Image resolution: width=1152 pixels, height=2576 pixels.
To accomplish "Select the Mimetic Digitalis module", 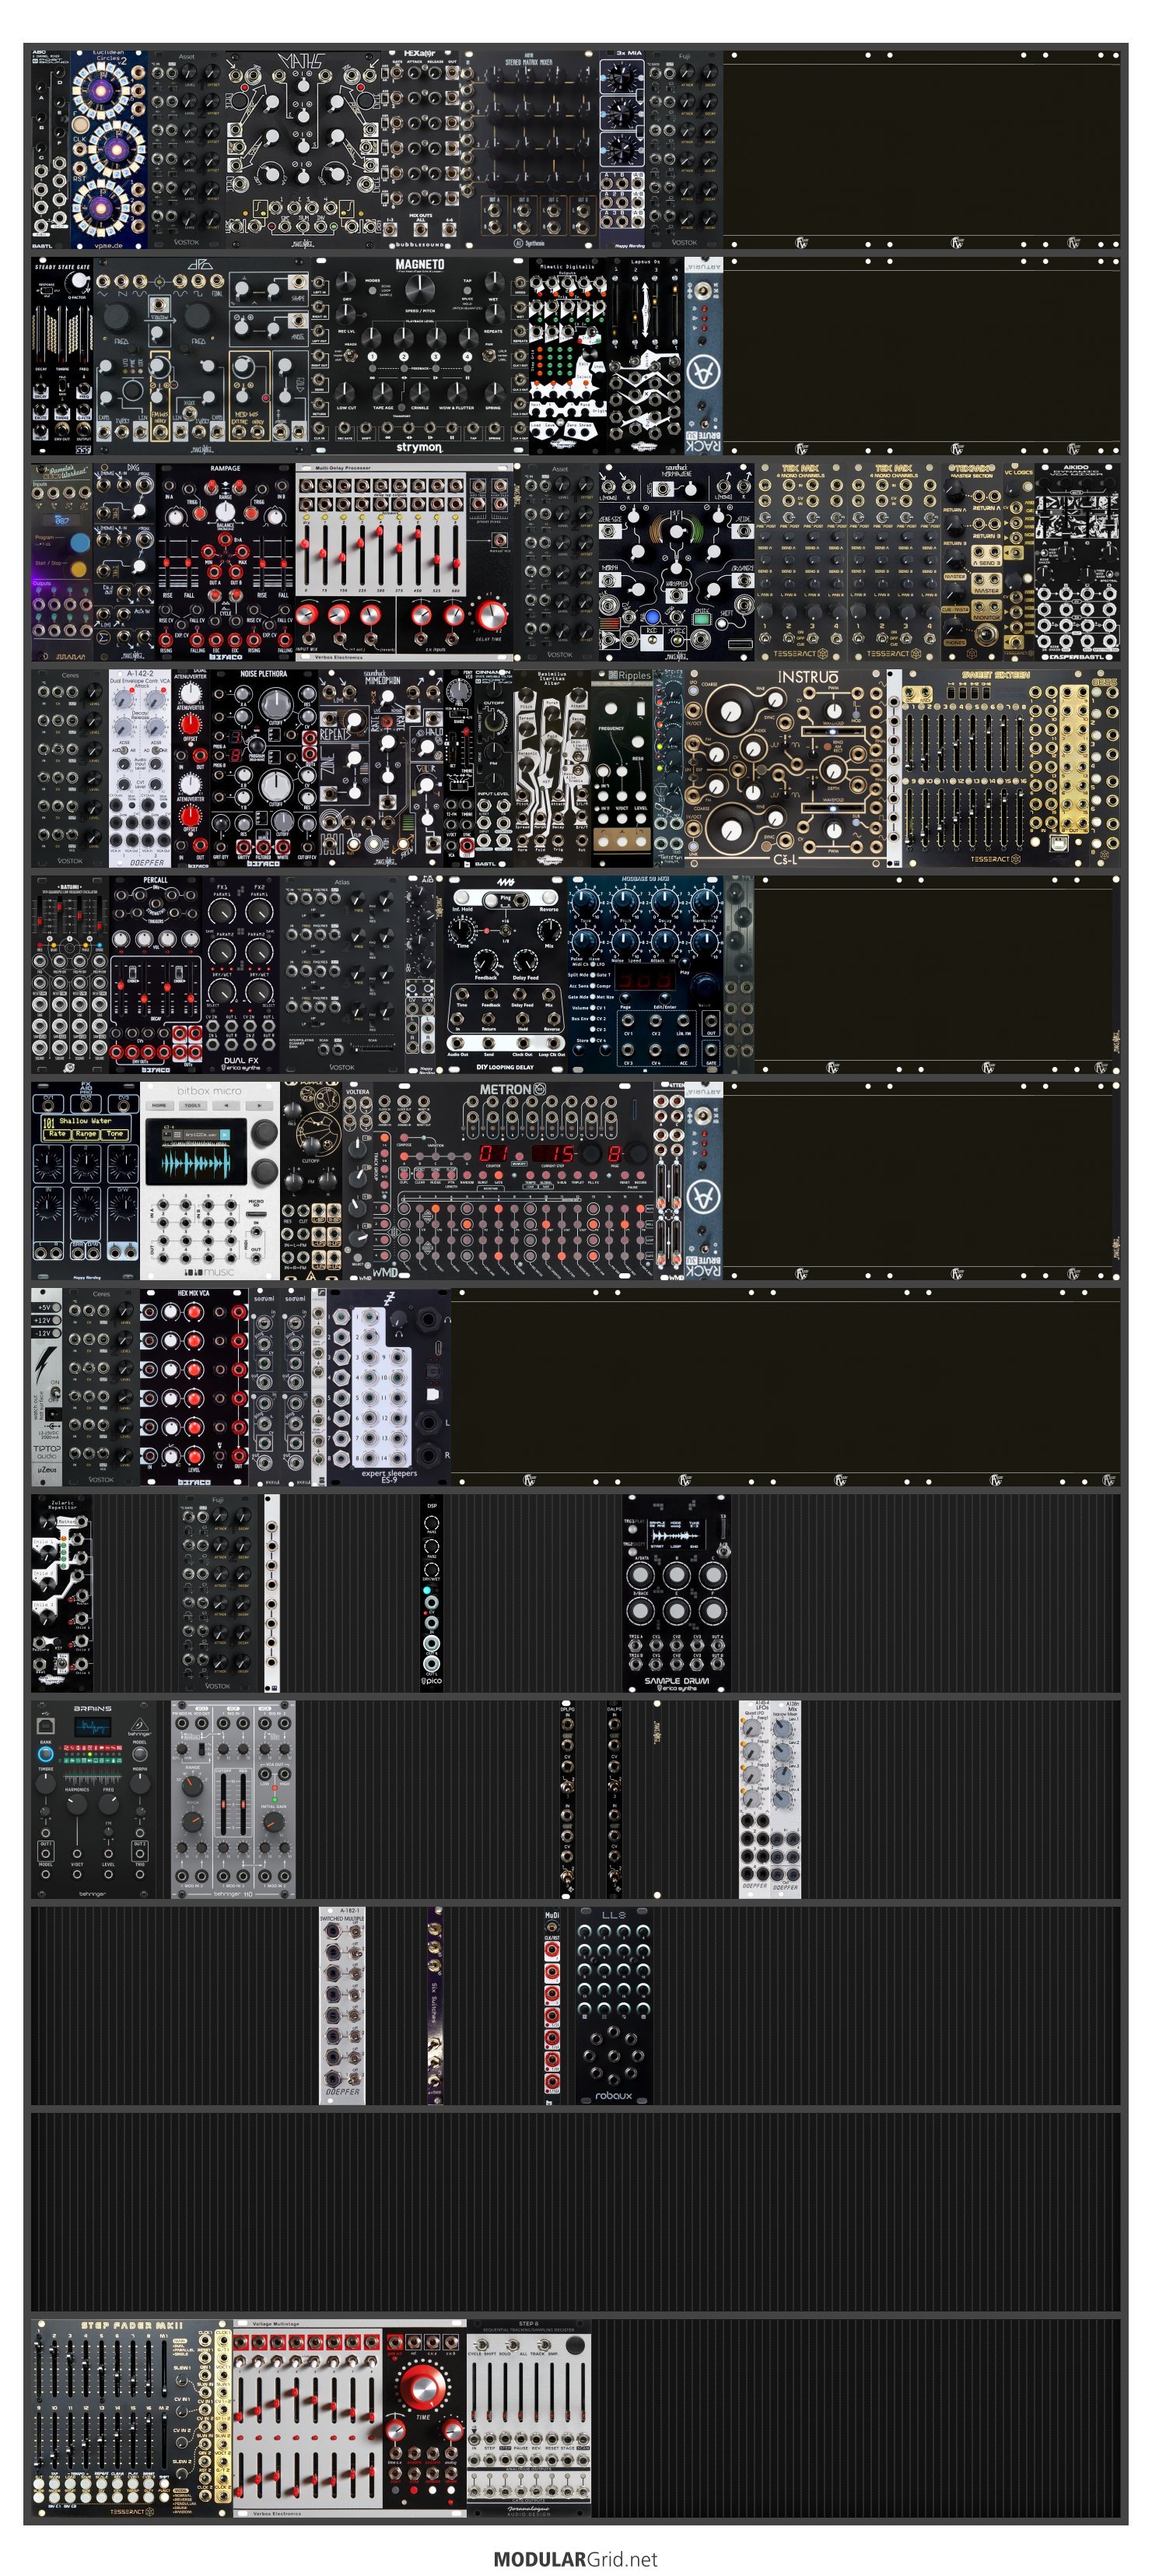I will point(568,355).
